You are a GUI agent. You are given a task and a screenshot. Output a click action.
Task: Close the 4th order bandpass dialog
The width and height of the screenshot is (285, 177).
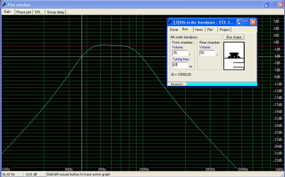click(x=253, y=22)
